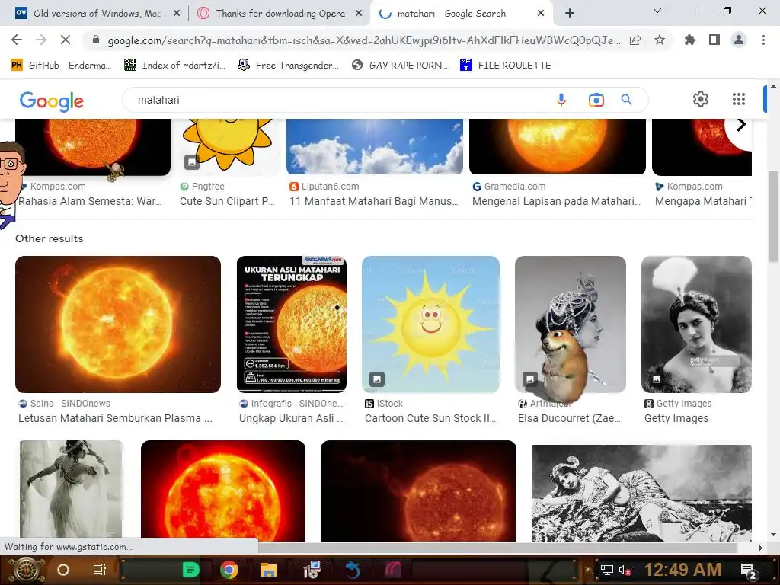Open the tab search chevron

point(657,11)
